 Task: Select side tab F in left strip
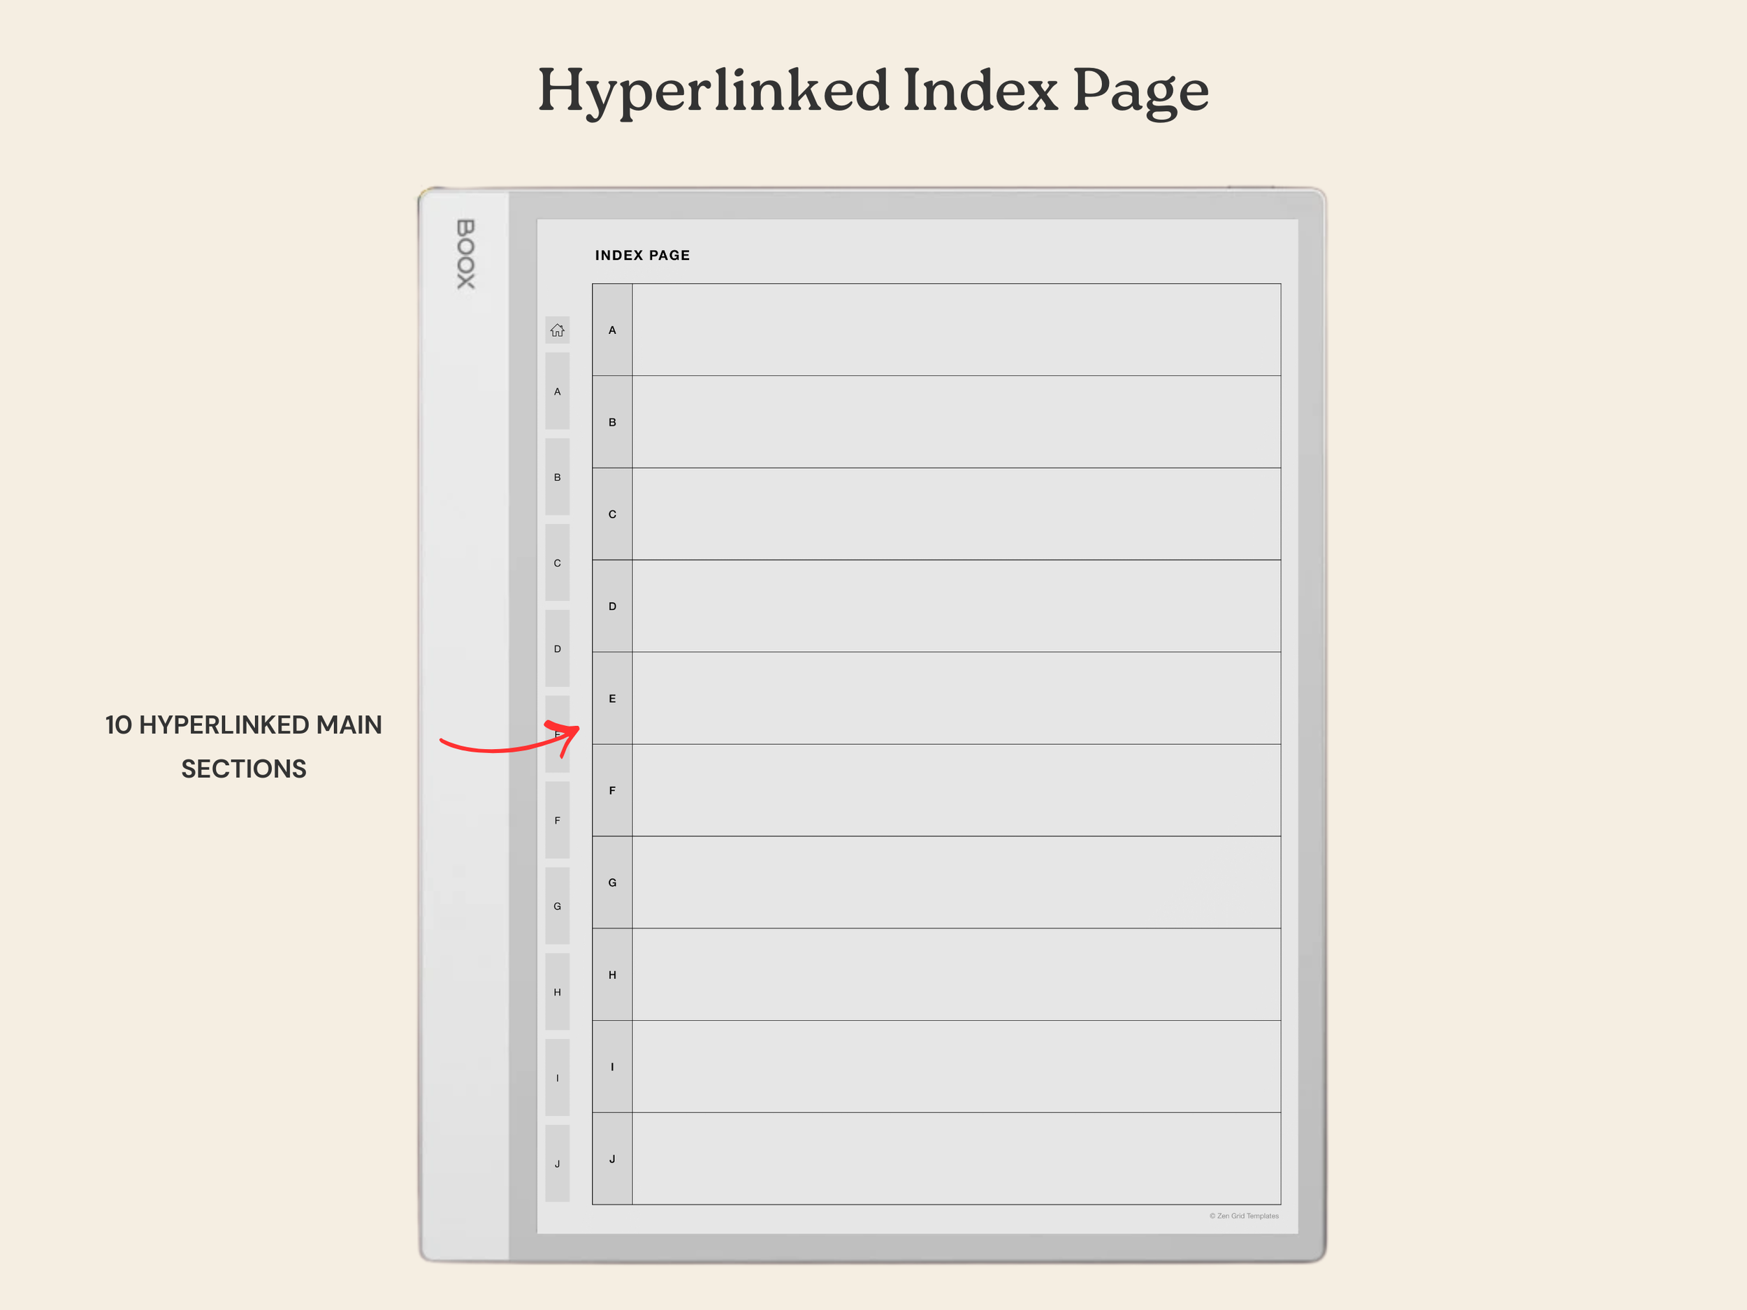coord(557,820)
